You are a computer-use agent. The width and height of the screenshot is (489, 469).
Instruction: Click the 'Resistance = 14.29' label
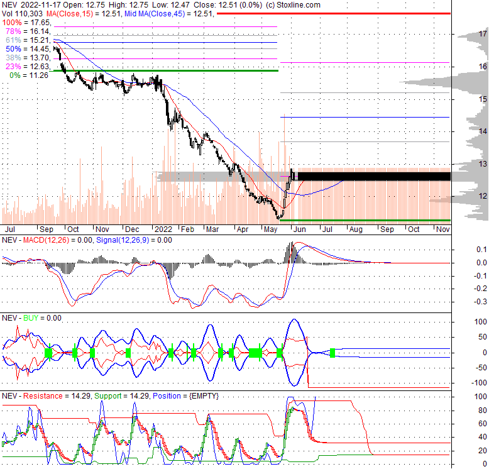pyautogui.click(x=57, y=395)
